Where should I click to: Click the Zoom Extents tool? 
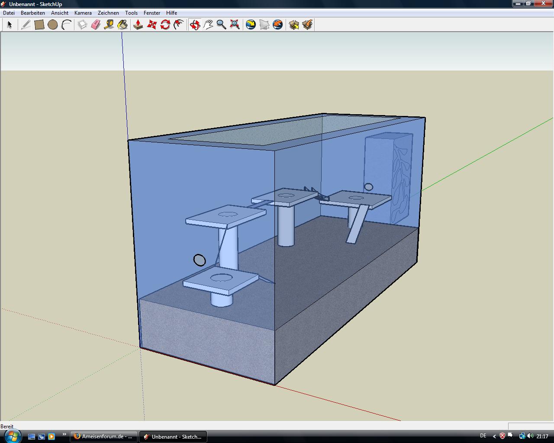235,25
